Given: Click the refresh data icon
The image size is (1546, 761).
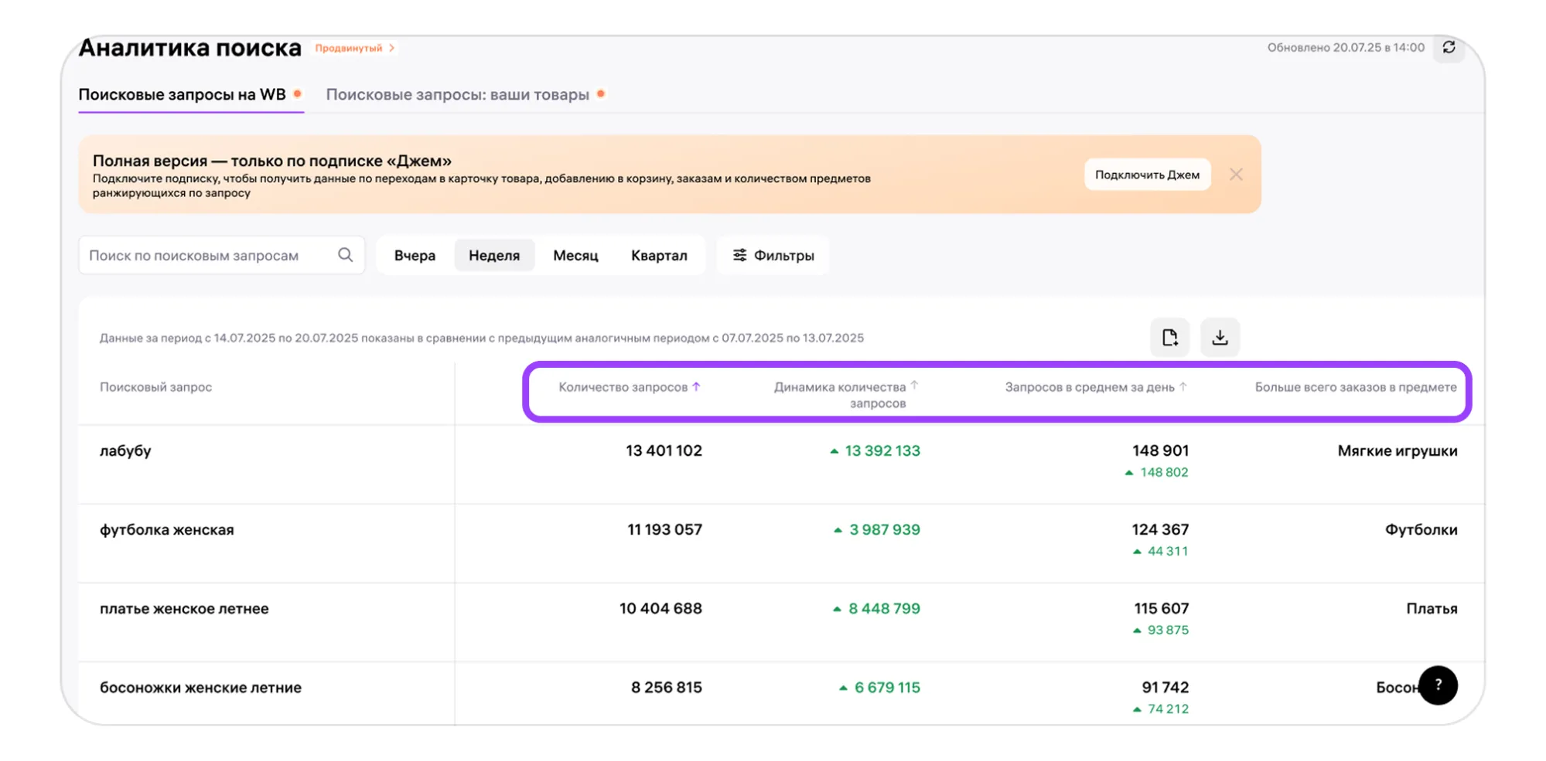Looking at the screenshot, I should 1449,47.
